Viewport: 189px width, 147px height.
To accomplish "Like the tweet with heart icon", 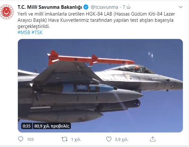I will (109, 139).
